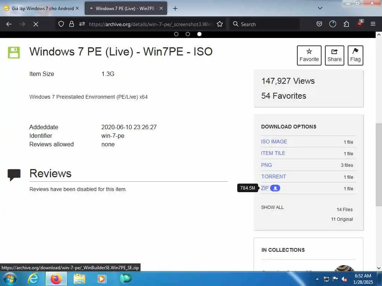Open a new tab with plus button
Screen dimensions: 382x286
tap(175, 9)
